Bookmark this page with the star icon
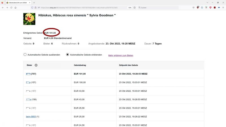The image size is (226, 127). point(134,7)
